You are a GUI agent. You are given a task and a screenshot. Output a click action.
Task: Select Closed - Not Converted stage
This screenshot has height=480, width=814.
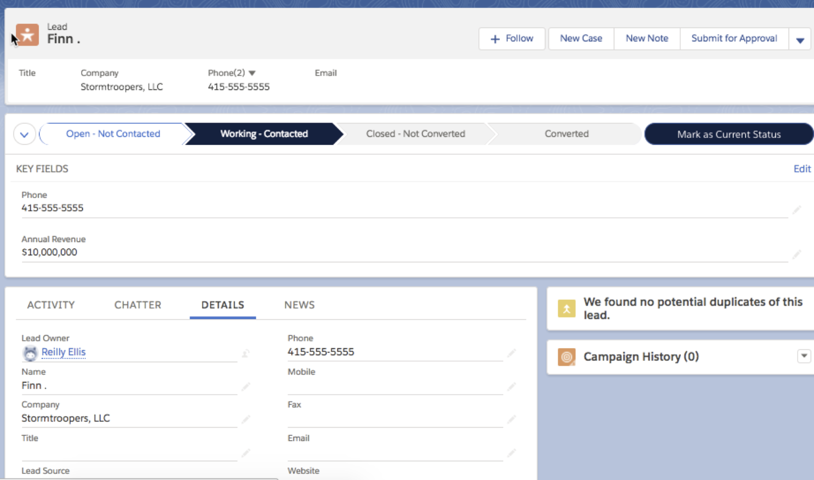click(415, 134)
